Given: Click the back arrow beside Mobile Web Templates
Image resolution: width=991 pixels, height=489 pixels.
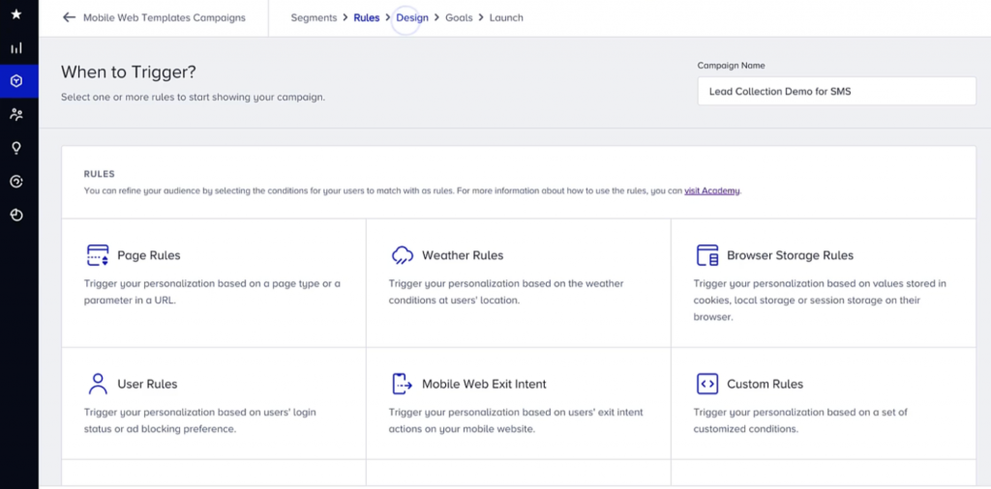Looking at the screenshot, I should [x=69, y=17].
